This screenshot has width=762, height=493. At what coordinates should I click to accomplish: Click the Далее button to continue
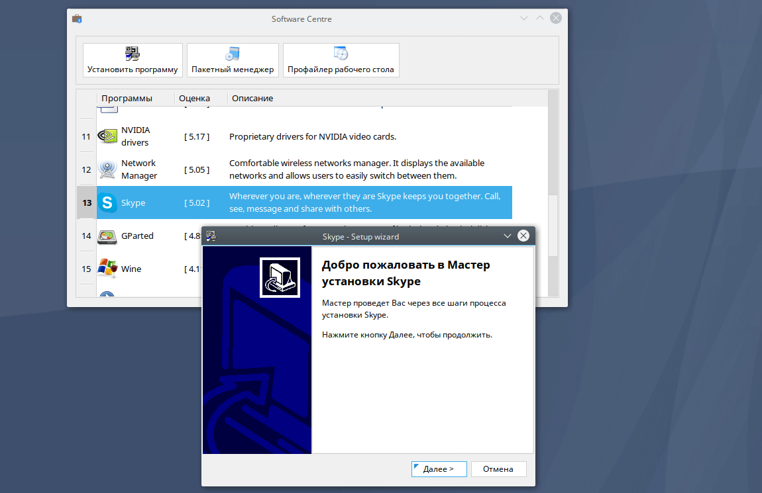(439, 469)
